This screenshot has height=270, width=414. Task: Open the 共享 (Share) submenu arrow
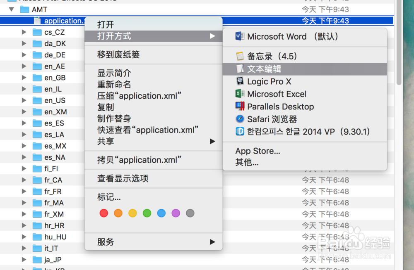click(x=212, y=142)
